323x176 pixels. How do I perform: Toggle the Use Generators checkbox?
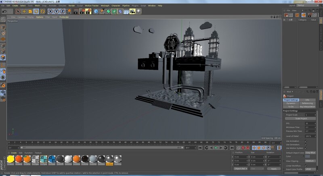[x=306, y=145]
